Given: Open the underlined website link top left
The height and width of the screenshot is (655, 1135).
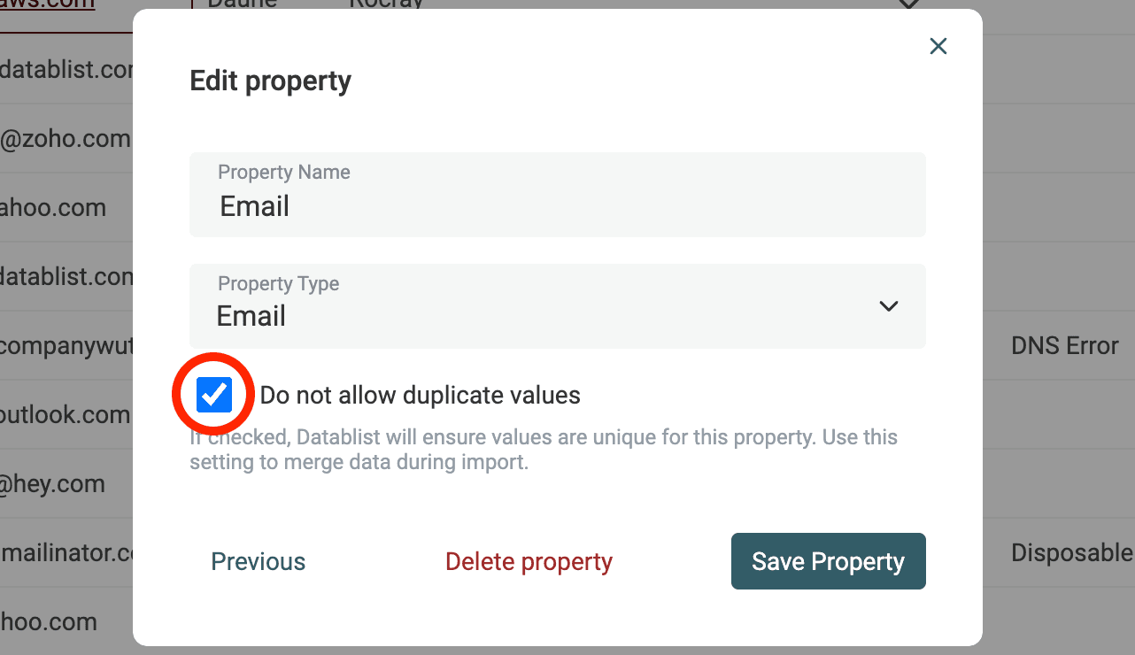Looking at the screenshot, I should click(x=44, y=4).
